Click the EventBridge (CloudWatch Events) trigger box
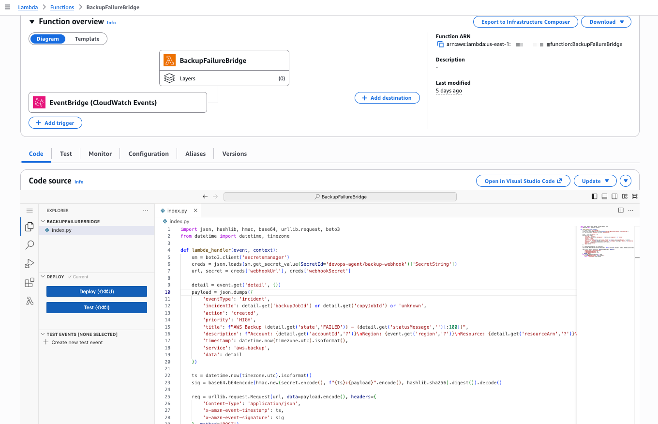658x424 pixels. coord(118,103)
